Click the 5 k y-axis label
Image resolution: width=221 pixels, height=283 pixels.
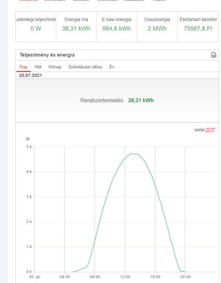pos(29,147)
